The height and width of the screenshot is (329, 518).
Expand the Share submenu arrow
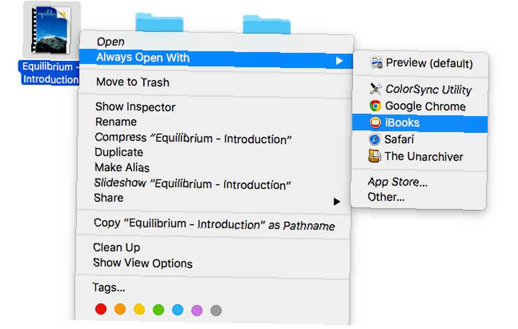(337, 202)
